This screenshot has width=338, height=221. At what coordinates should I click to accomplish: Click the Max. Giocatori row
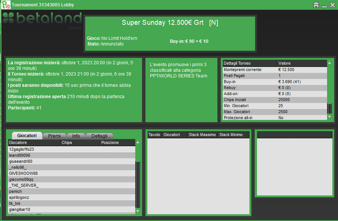[x=275, y=112]
